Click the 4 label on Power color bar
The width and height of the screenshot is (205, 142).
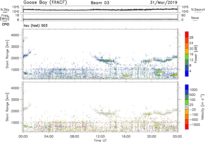(190, 71)
